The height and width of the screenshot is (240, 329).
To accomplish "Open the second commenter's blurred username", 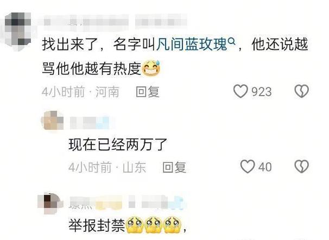I will point(90,123).
